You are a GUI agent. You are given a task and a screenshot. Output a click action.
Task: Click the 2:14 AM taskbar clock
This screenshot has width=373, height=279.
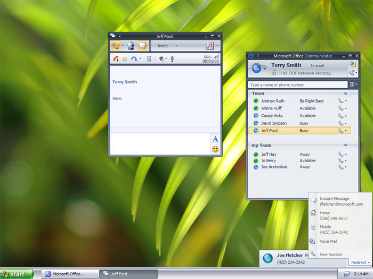coord(361,274)
